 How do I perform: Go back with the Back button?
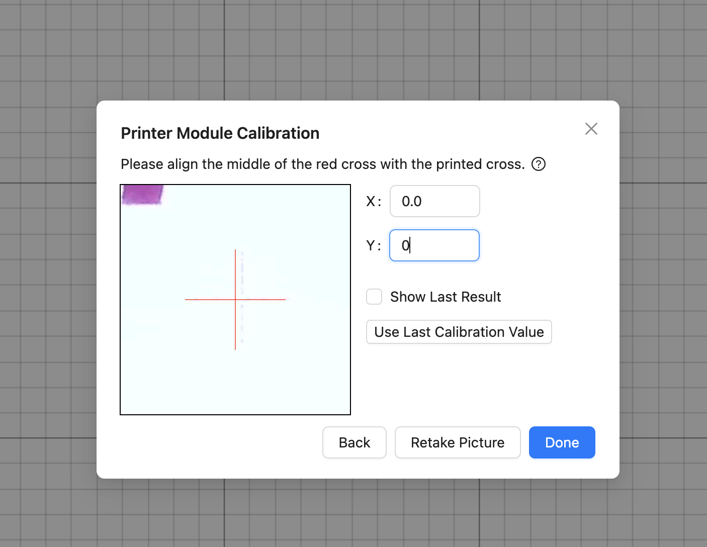pyautogui.click(x=355, y=442)
